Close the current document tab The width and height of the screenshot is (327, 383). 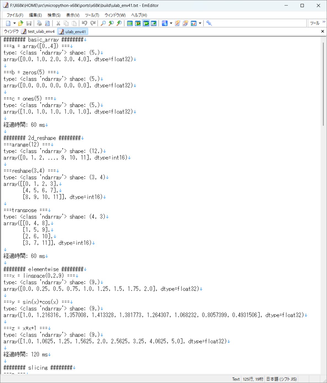pos(323,31)
